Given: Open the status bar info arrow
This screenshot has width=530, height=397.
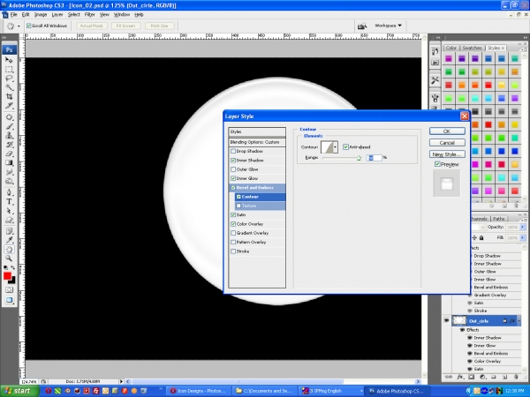Looking at the screenshot, I should point(121,381).
